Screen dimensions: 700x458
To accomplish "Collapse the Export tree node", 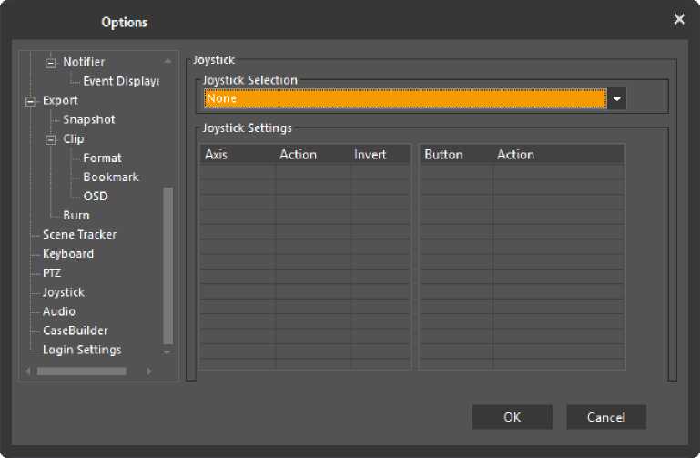I will coord(31,100).
